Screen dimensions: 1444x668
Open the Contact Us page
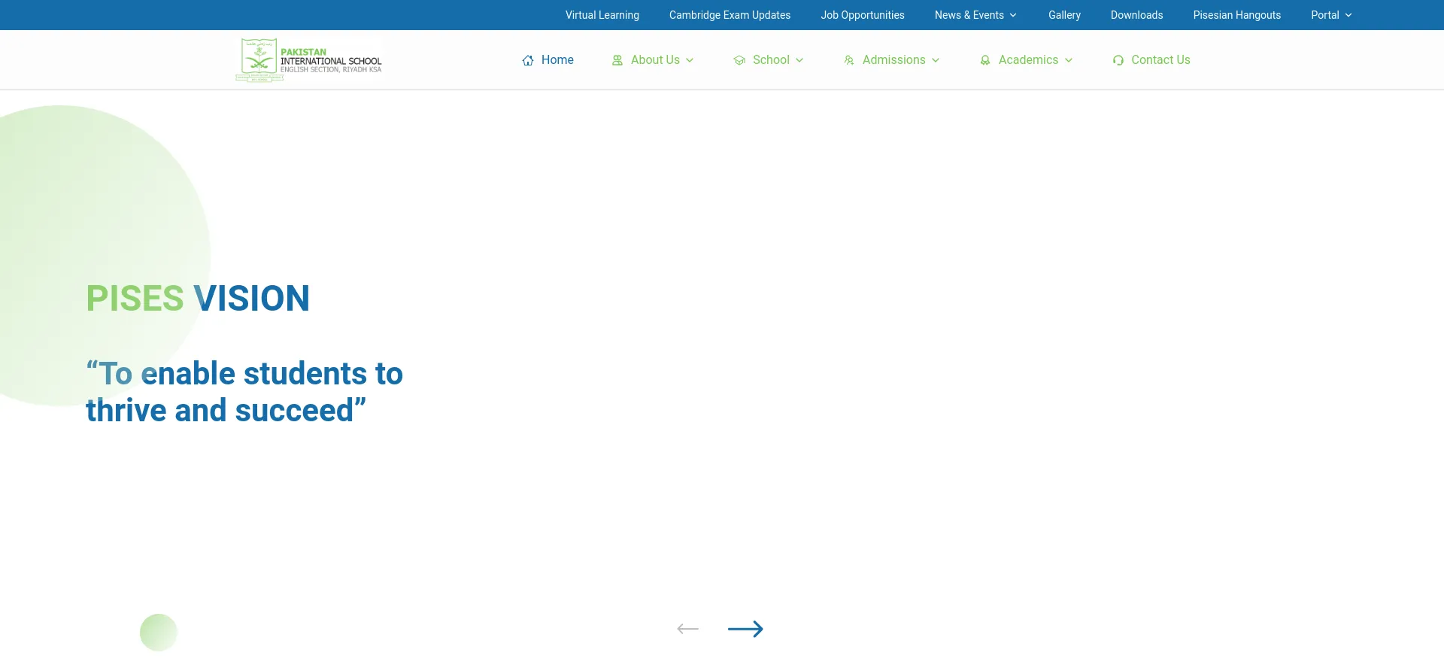(x=1160, y=59)
